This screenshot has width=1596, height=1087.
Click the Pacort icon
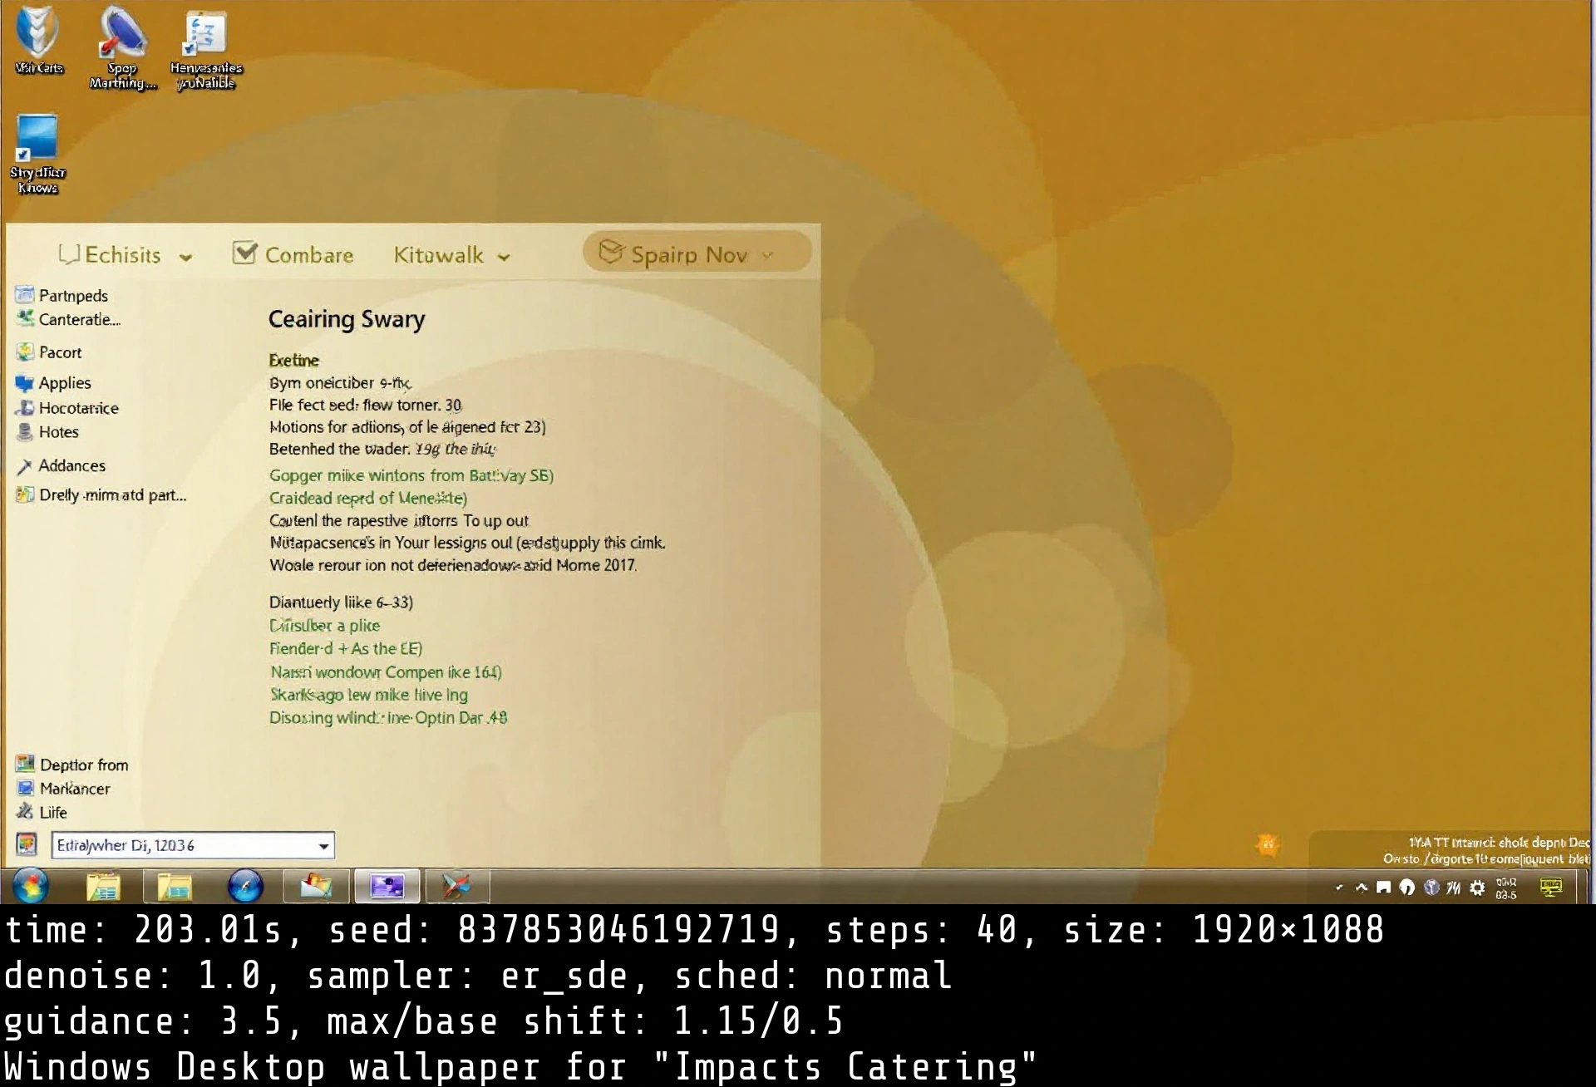pos(24,352)
